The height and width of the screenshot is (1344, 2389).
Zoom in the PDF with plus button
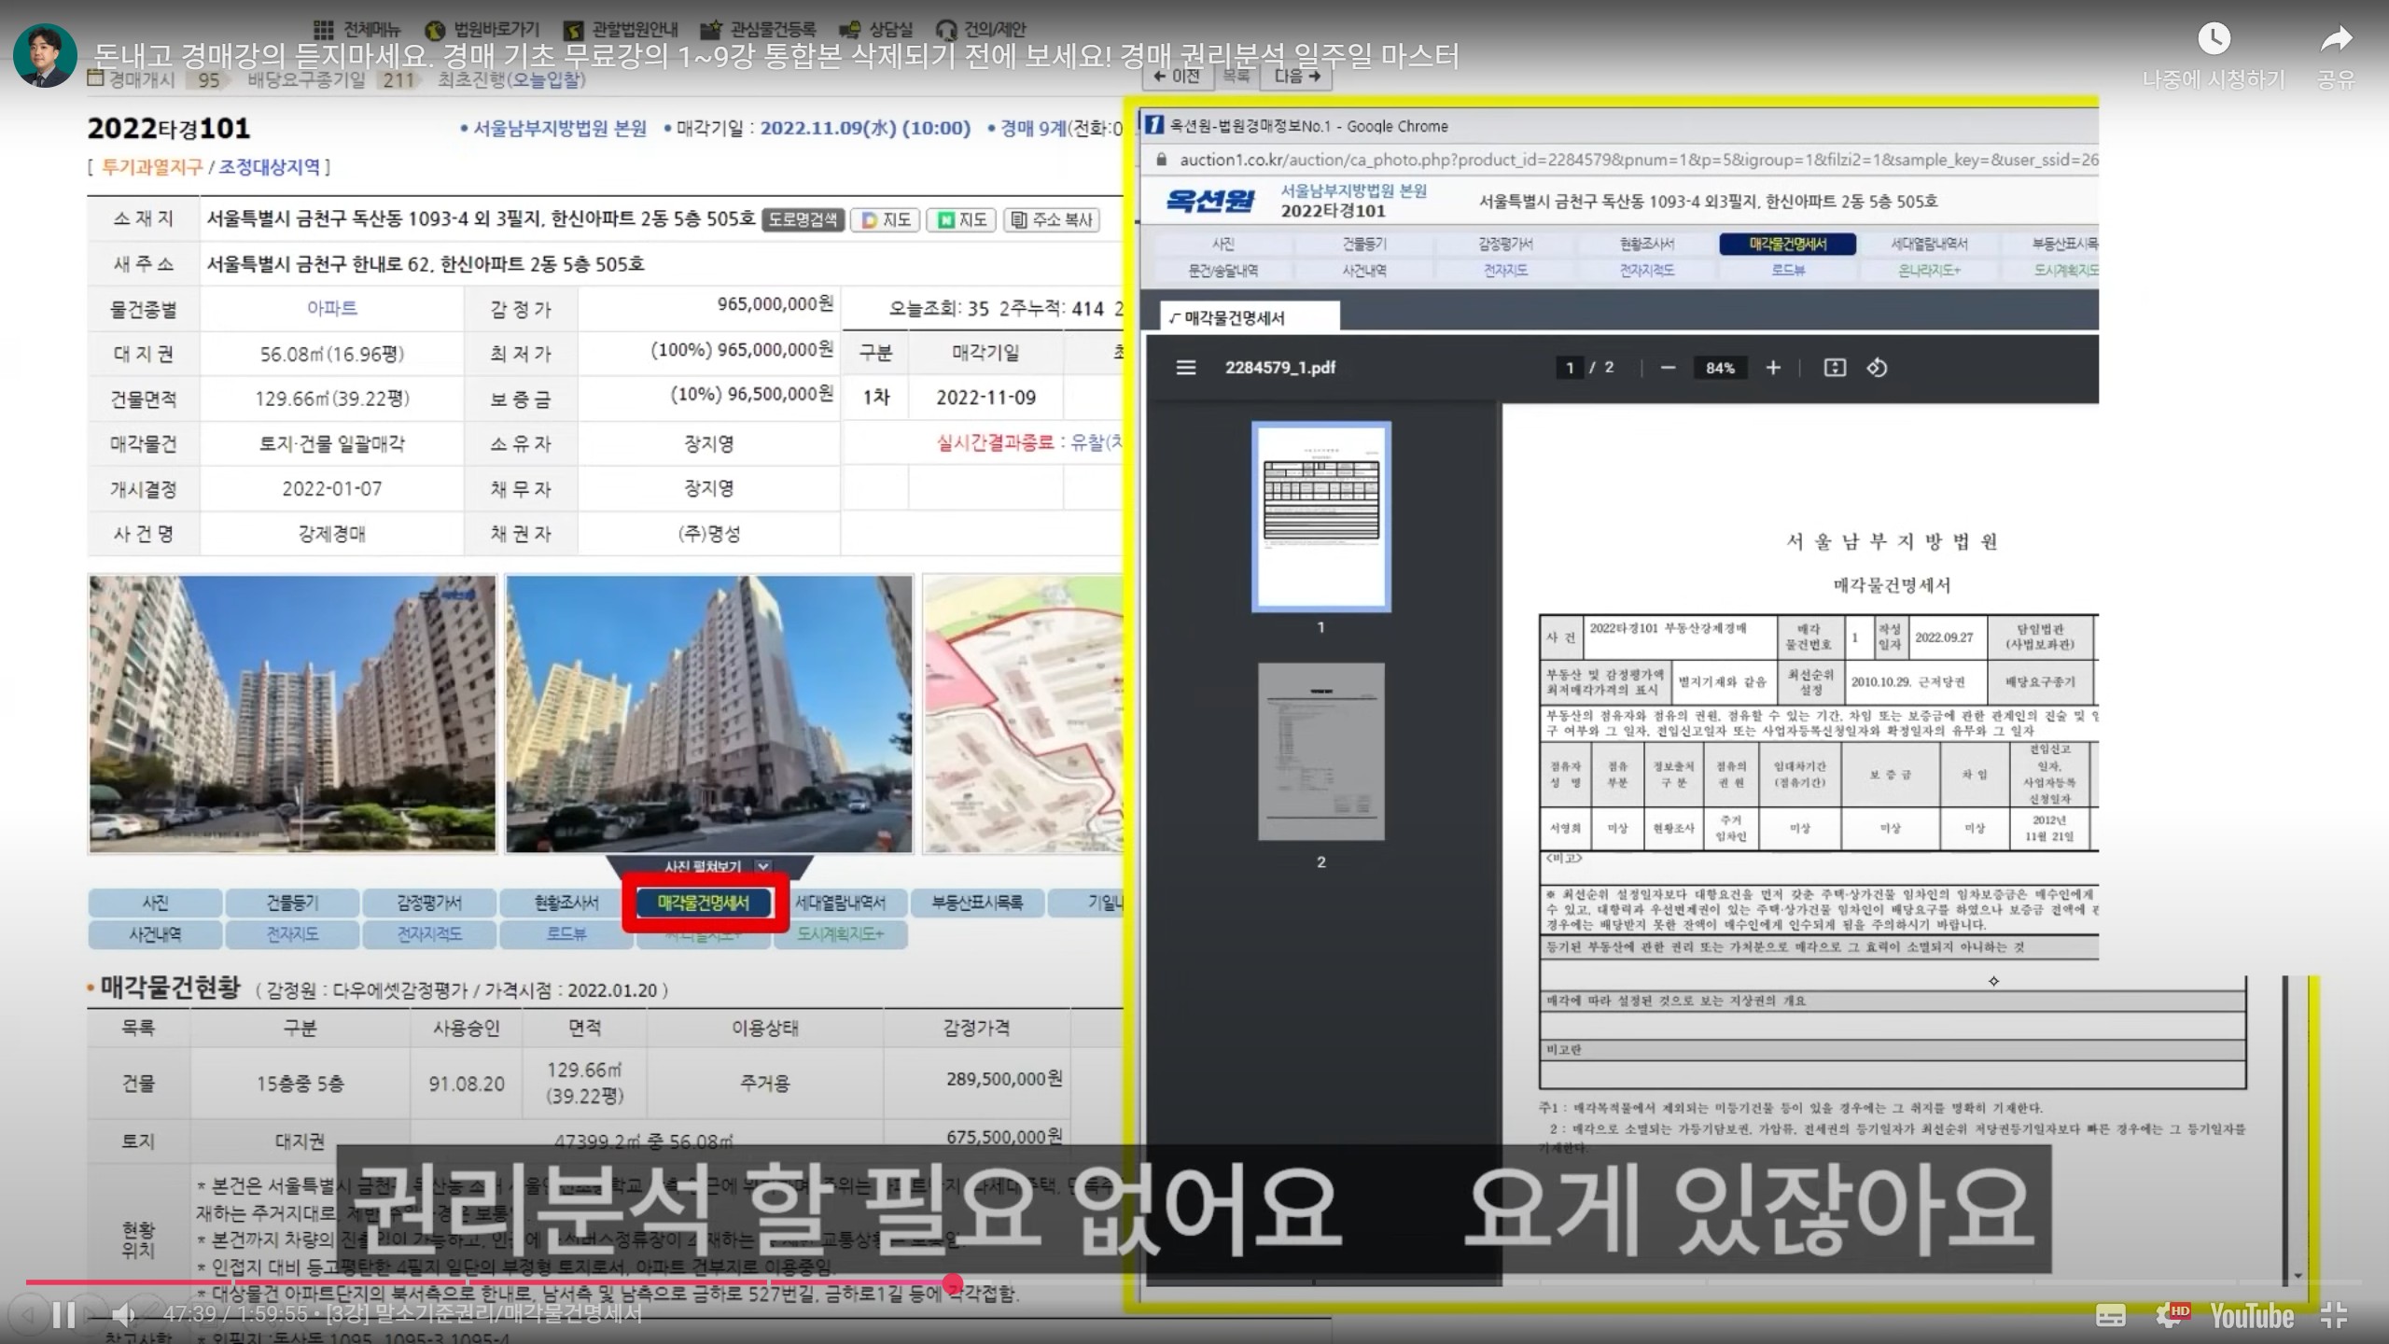1773,368
